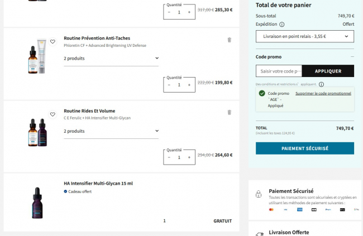Click the Expédition info icon
The height and width of the screenshot is (236, 363).
point(281,25)
